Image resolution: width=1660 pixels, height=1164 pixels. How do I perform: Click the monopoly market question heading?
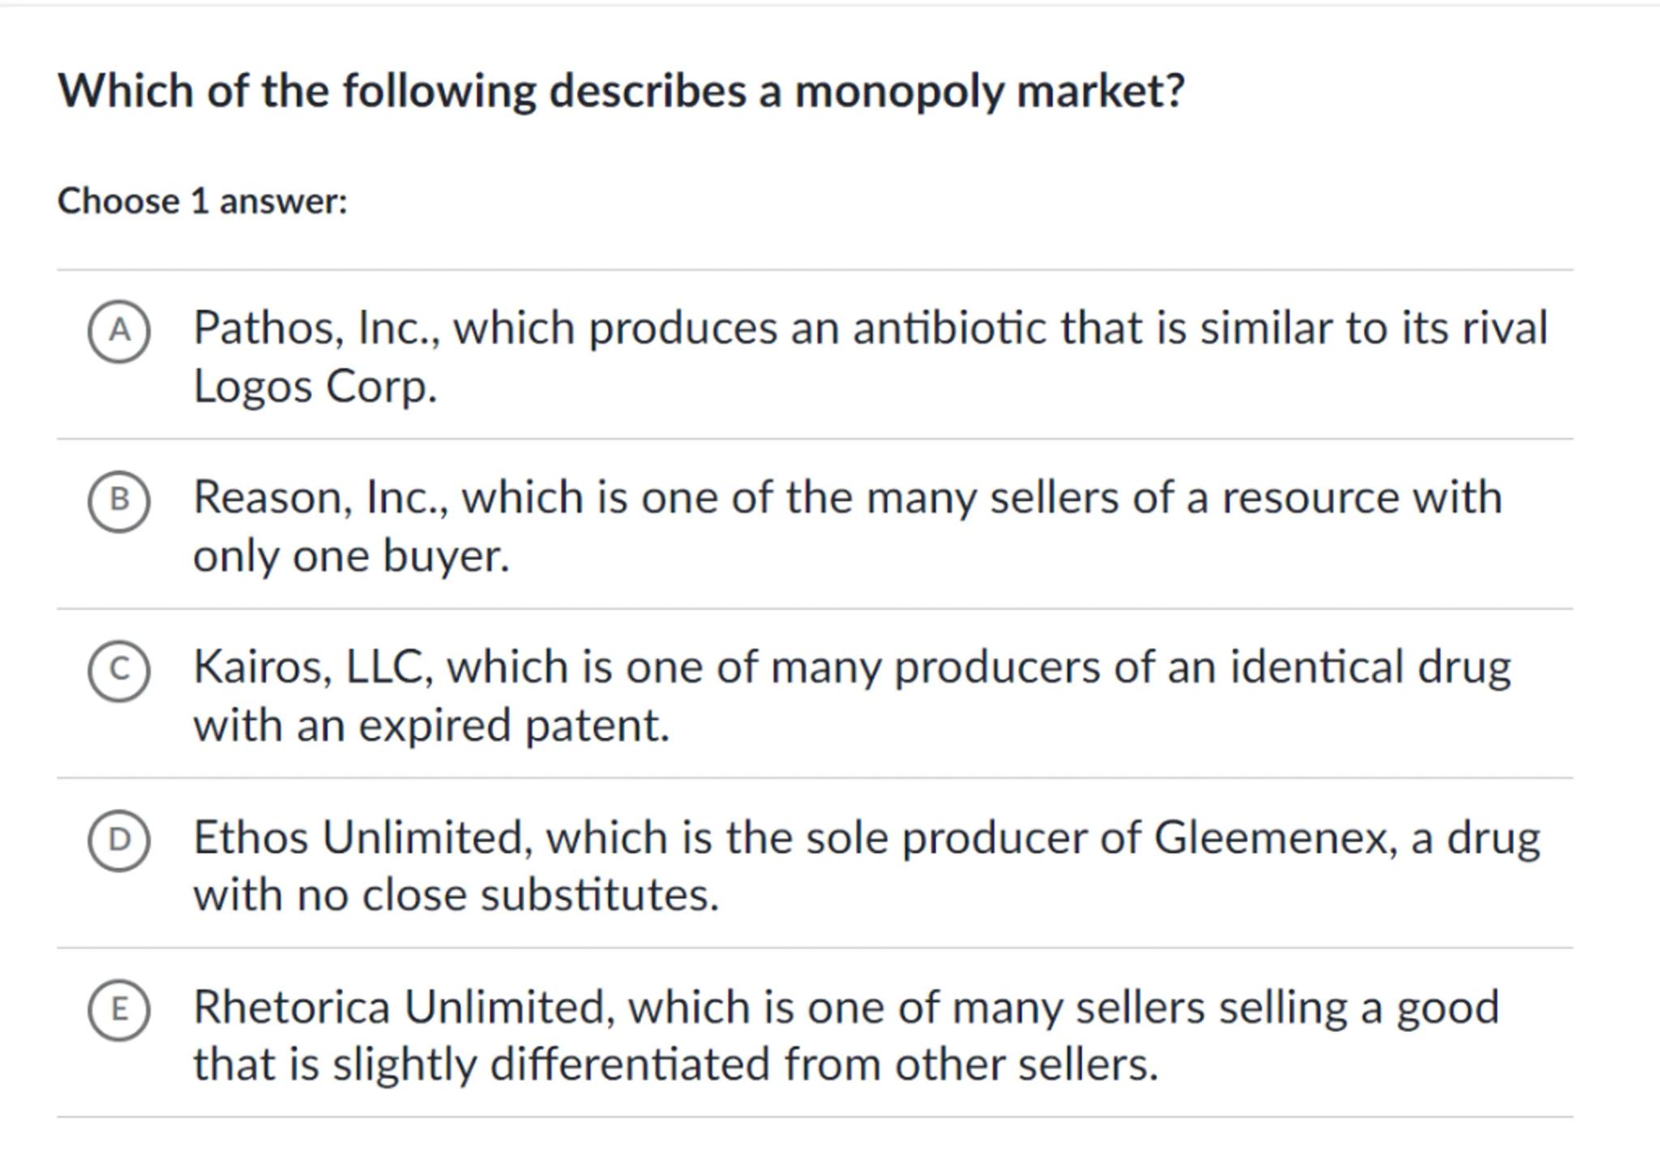(621, 90)
